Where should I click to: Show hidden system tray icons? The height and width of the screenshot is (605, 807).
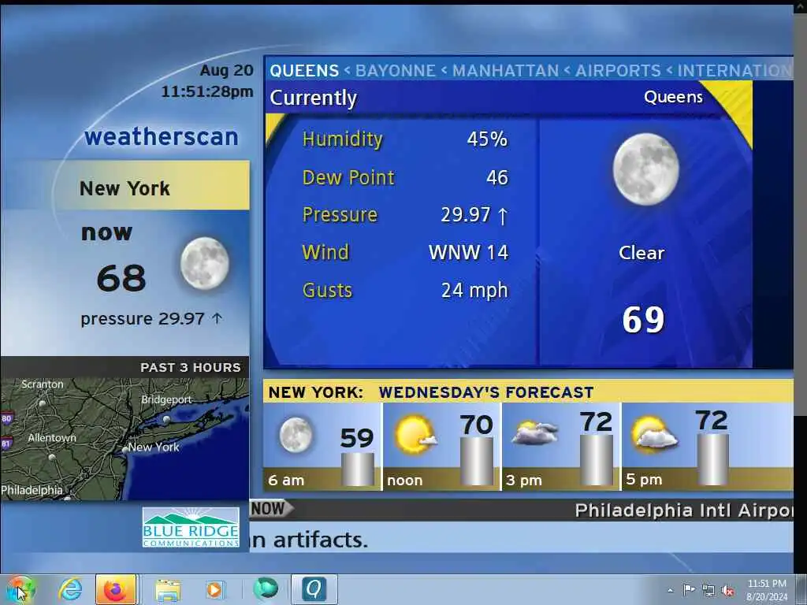point(670,590)
